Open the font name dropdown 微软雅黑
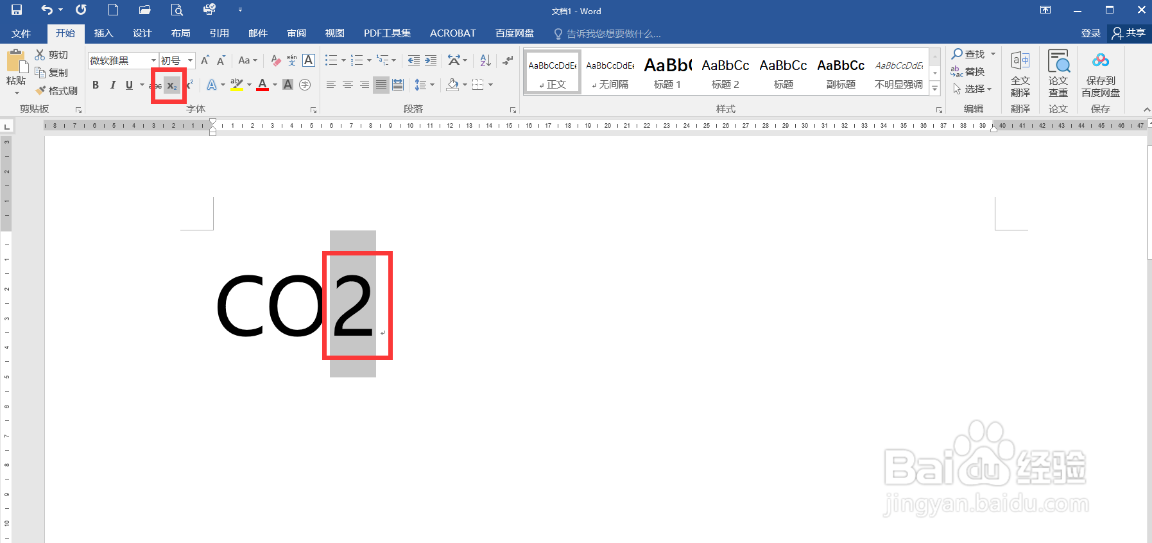The height and width of the screenshot is (543, 1152). click(153, 60)
